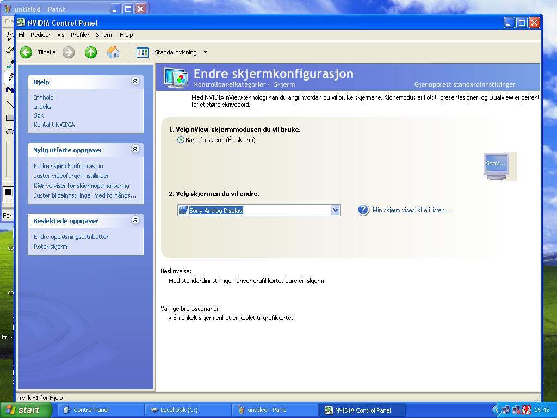Open Juster bildeinnstillinger med forhånds link

pos(85,195)
